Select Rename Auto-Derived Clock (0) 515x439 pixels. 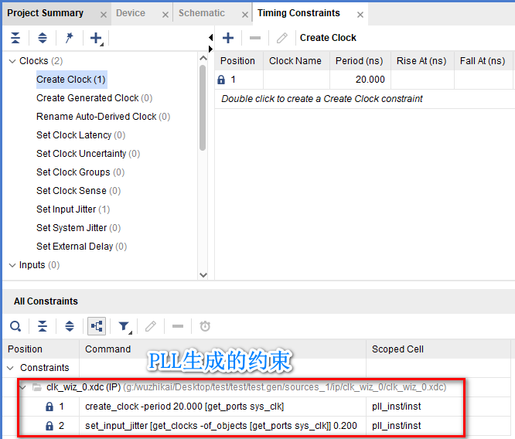103,117
